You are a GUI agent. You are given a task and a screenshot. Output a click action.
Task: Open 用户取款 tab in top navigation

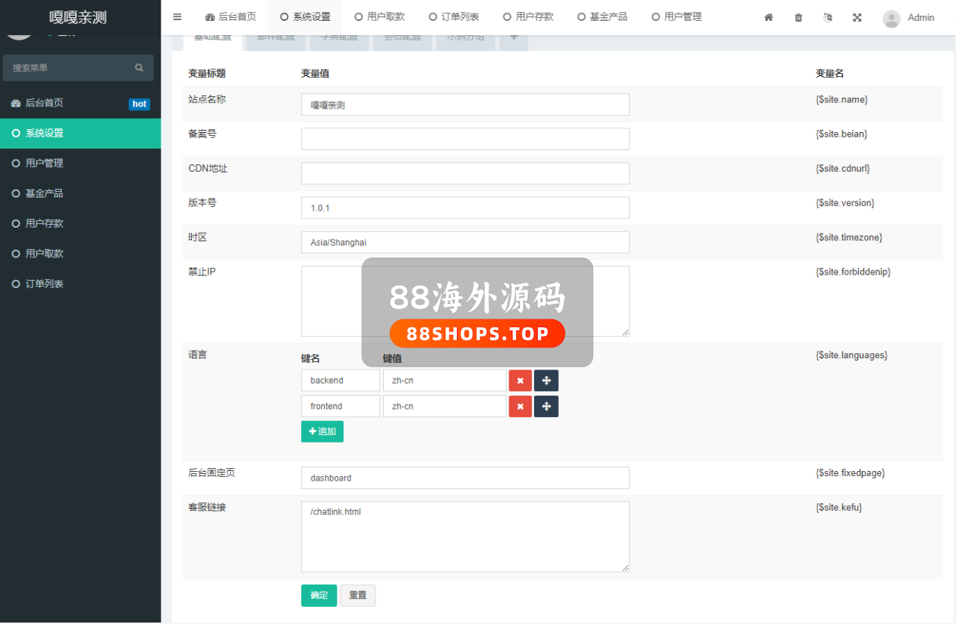click(379, 16)
